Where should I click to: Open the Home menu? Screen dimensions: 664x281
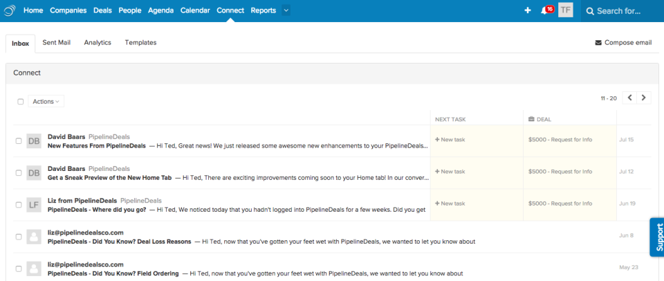33,10
